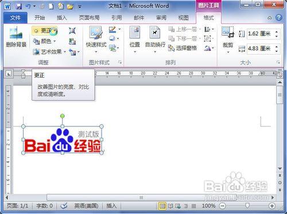The width and height of the screenshot is (287, 214).
Task: Open the Wrap Text (自动换行) menu
Action: pos(155,39)
